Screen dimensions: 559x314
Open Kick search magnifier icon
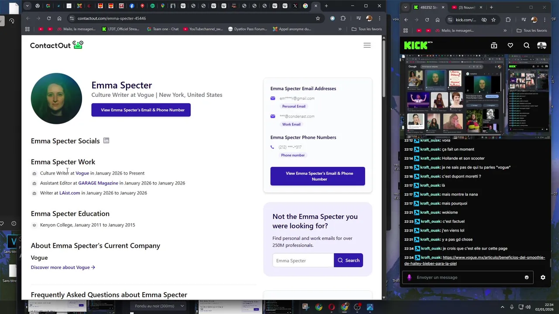[x=527, y=45]
